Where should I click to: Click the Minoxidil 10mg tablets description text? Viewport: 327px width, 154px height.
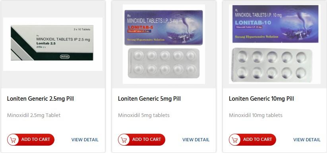pos(255,115)
